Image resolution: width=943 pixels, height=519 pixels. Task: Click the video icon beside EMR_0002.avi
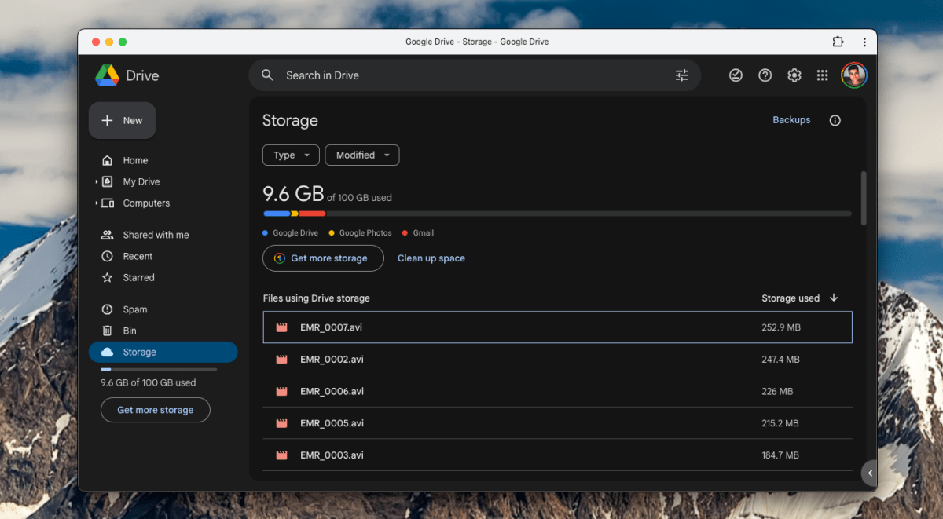[281, 359]
